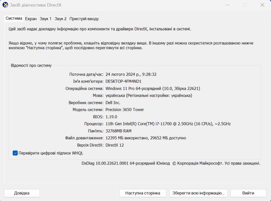Go to Наступна сторінка
This screenshot has width=271, height=201.
pyautogui.click(x=143, y=193)
